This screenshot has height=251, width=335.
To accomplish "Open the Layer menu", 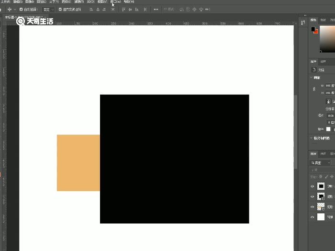I will tap(42, 2).
